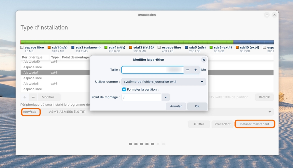
Task: Click the Installer maintenant button
Action: click(x=255, y=124)
